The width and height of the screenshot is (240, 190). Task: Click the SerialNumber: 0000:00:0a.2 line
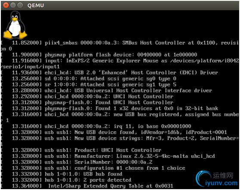(77, 162)
